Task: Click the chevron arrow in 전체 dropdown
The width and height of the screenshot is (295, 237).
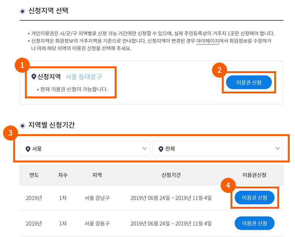Action: 278,148
